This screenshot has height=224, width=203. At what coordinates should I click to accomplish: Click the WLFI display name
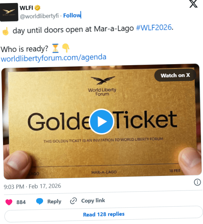point(26,8)
